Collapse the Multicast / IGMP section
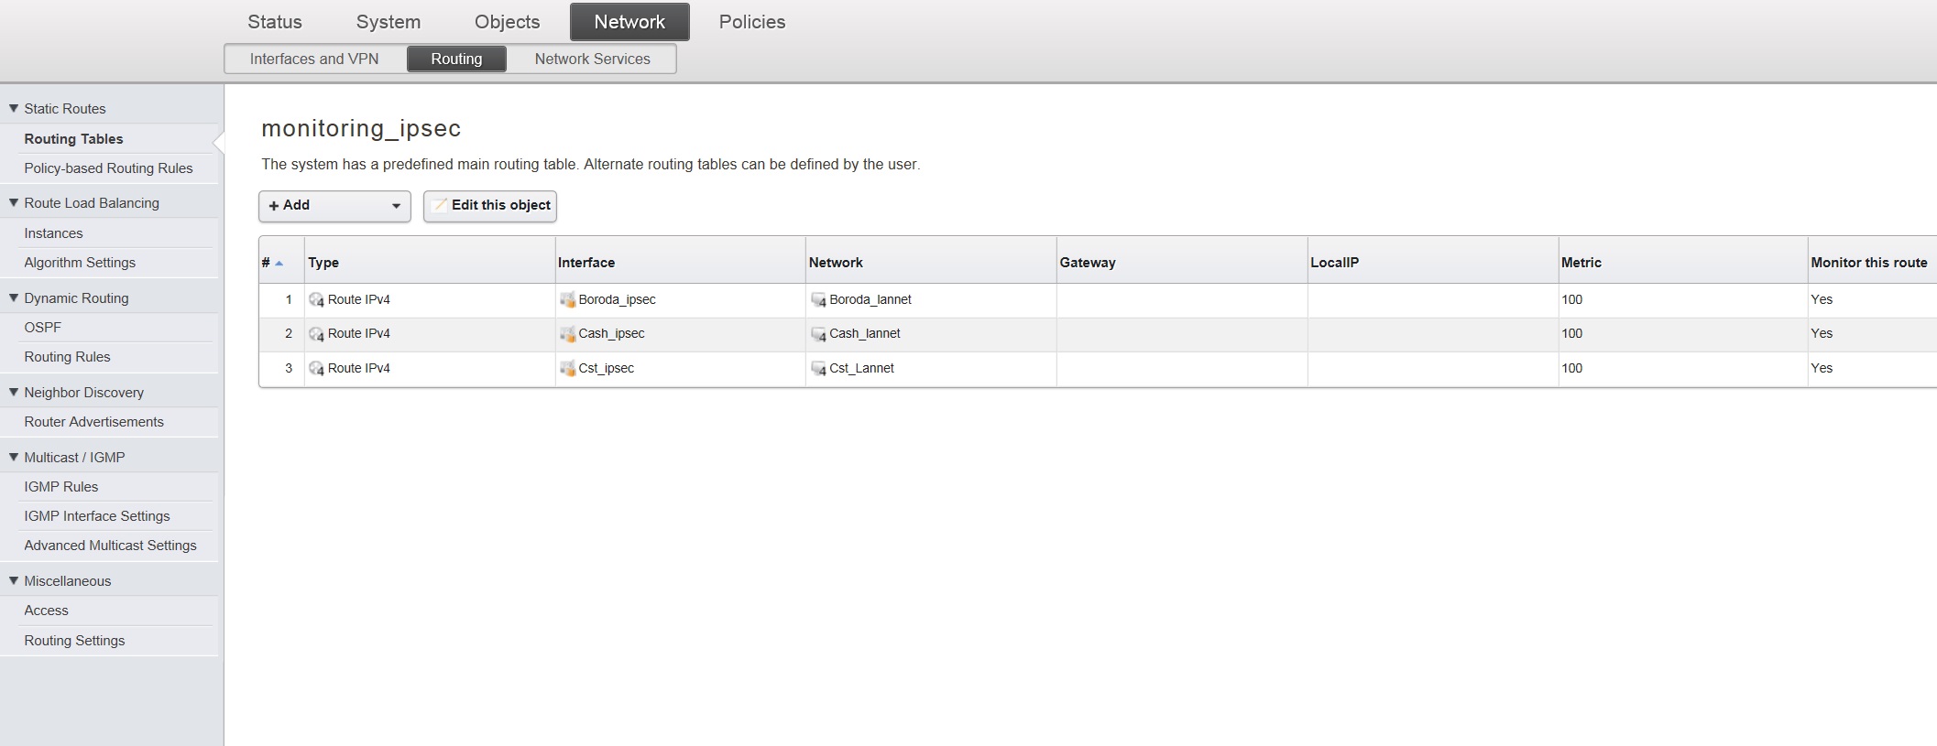The image size is (1937, 746). [14, 458]
